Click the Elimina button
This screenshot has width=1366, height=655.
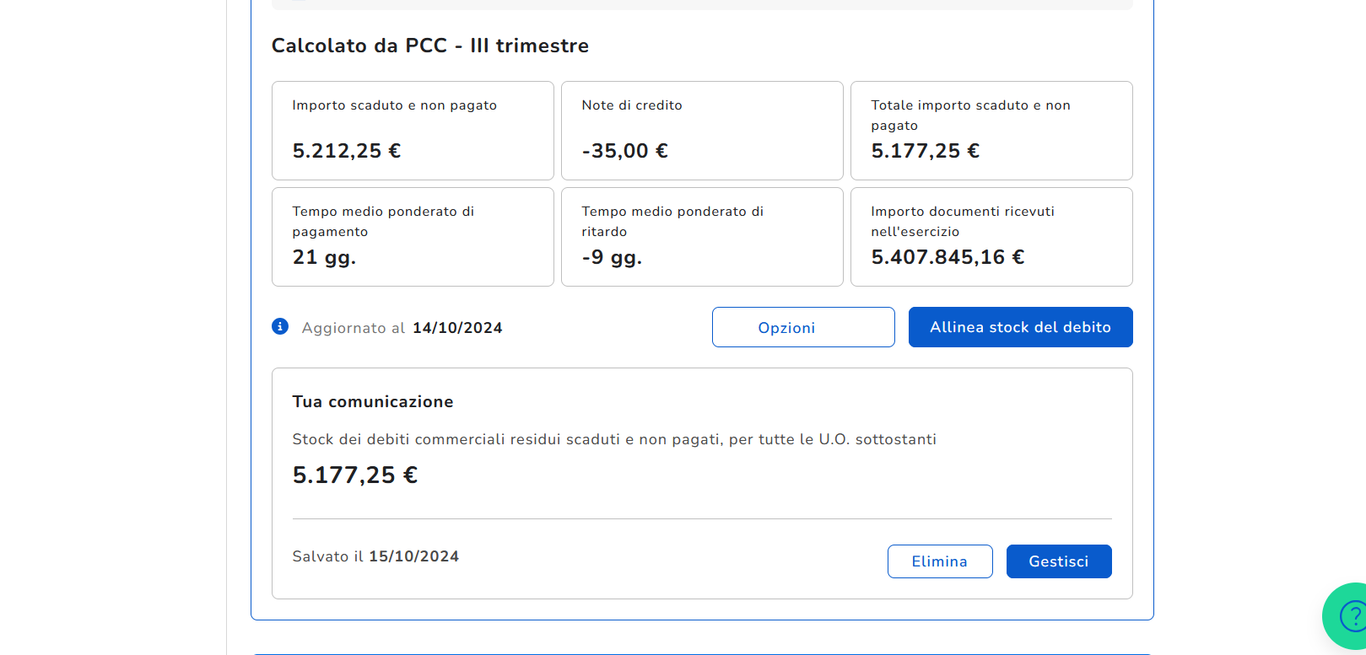[939, 561]
